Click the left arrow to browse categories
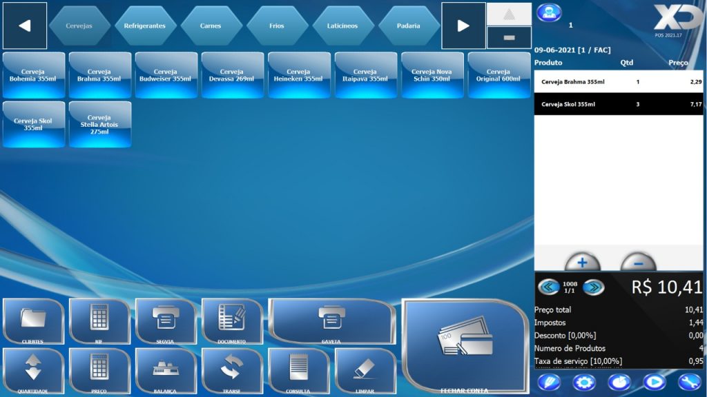707x397 pixels. [25, 24]
